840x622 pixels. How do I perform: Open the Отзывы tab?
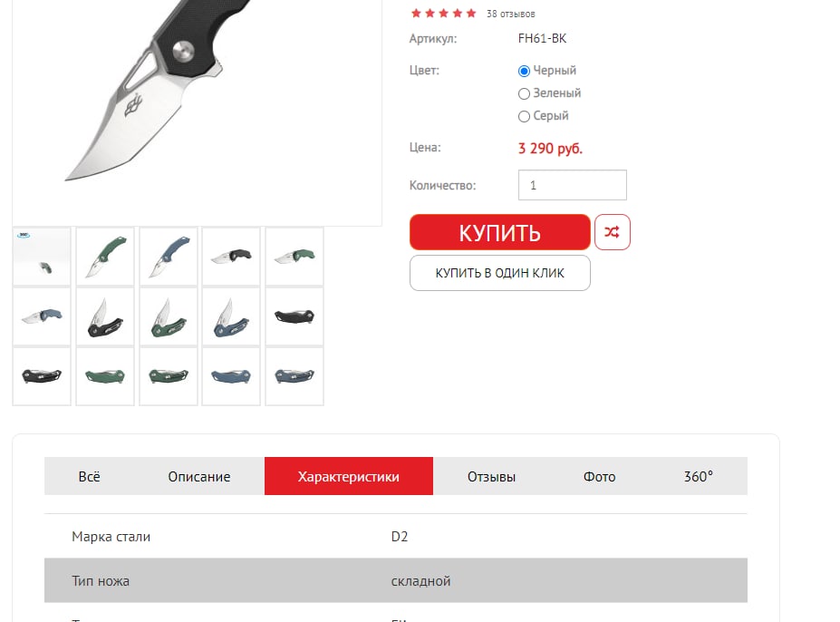pos(491,476)
